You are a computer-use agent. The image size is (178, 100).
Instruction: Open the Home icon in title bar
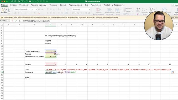[12, 1]
